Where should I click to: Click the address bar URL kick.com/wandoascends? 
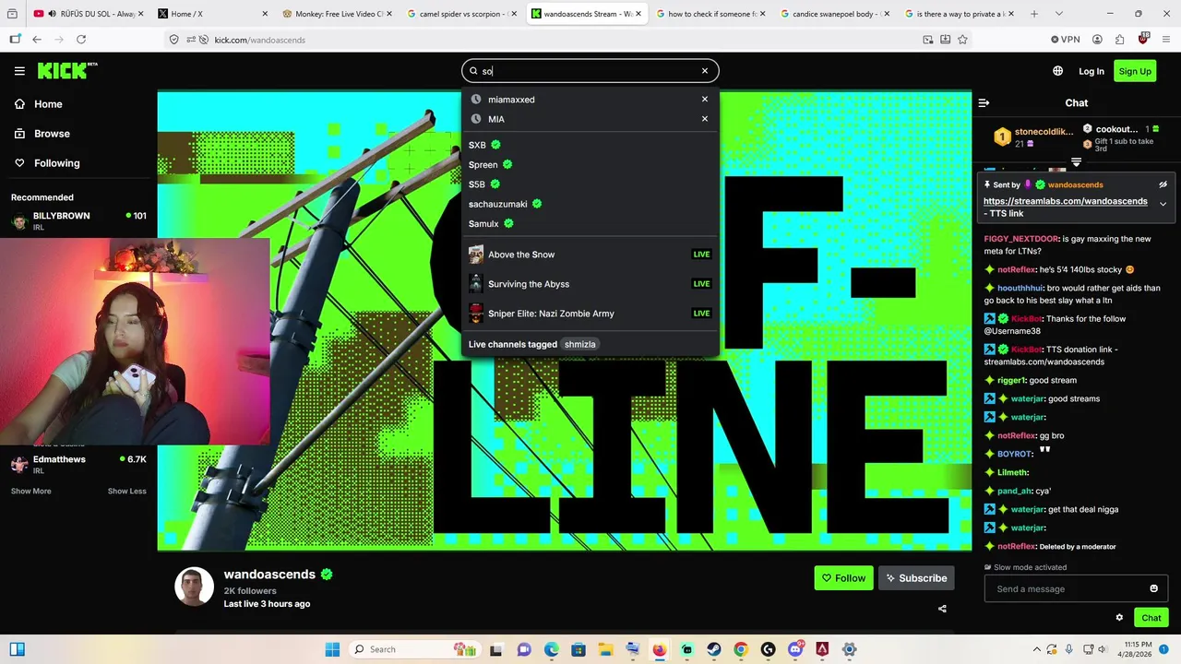(x=259, y=40)
